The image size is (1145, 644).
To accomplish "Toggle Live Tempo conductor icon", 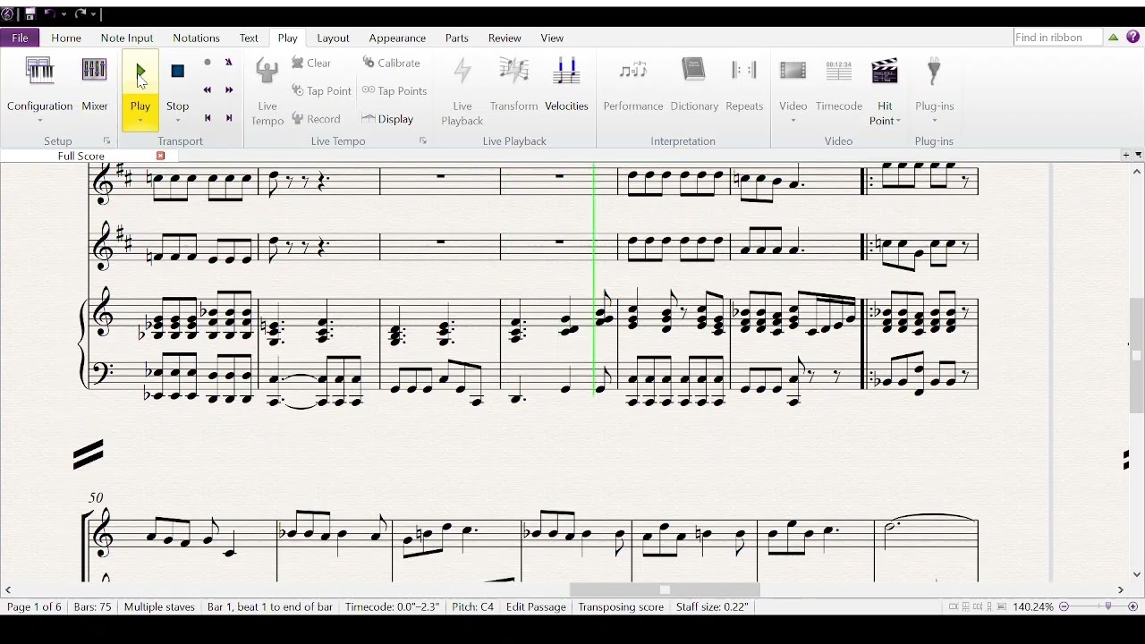I will pyautogui.click(x=267, y=72).
